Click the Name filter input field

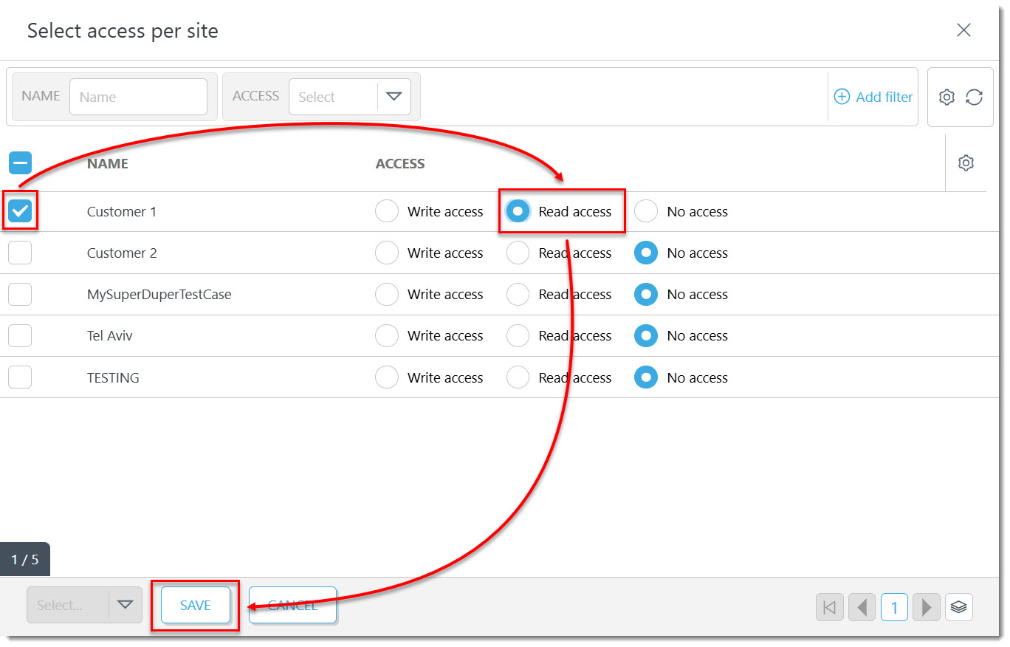click(138, 97)
